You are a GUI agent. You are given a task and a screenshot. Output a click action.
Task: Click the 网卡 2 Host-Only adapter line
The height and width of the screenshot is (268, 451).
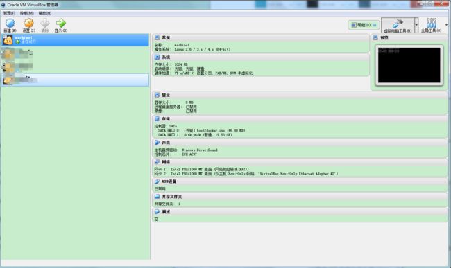click(246, 174)
